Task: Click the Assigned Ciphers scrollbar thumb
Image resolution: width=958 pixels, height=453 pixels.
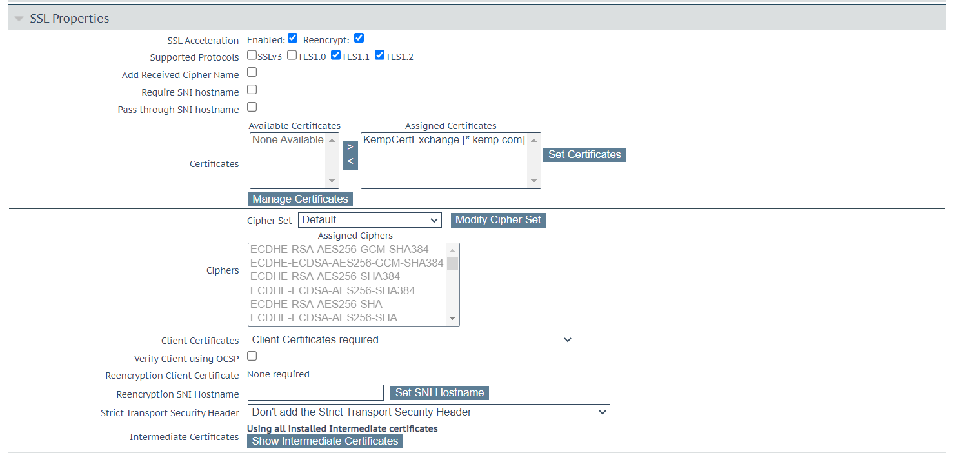Action: [x=453, y=263]
